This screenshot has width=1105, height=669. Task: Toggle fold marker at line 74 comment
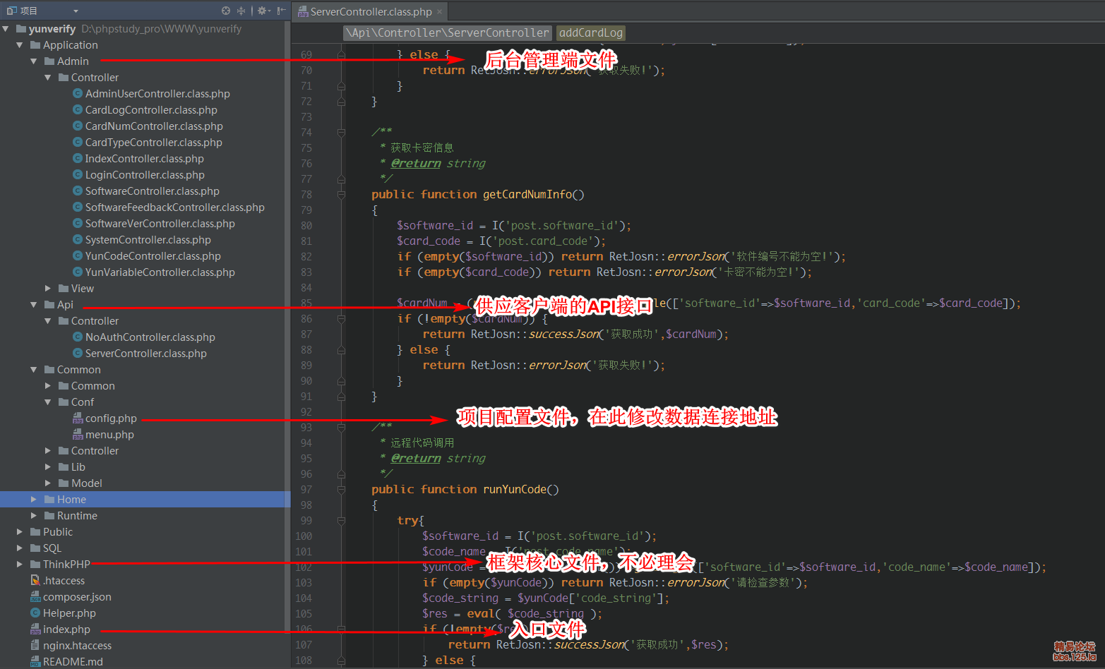(342, 133)
